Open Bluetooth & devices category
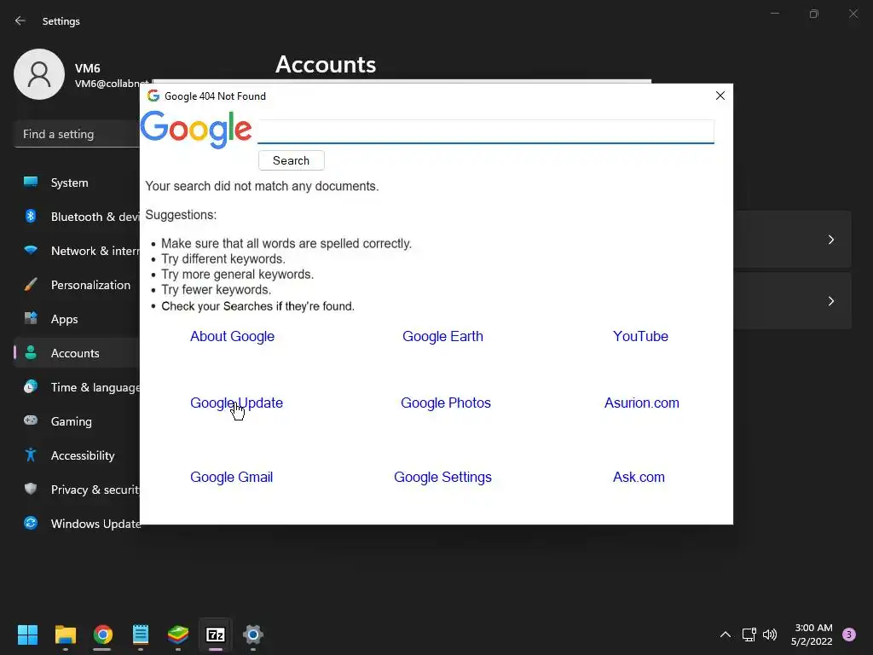The height and width of the screenshot is (655, 873). [x=77, y=217]
